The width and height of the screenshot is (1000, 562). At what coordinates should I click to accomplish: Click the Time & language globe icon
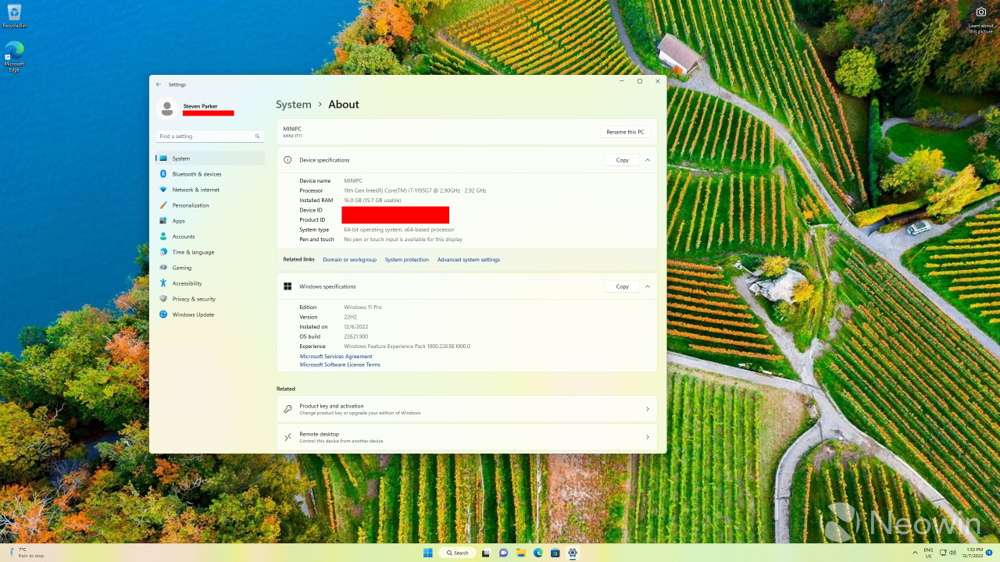(163, 252)
